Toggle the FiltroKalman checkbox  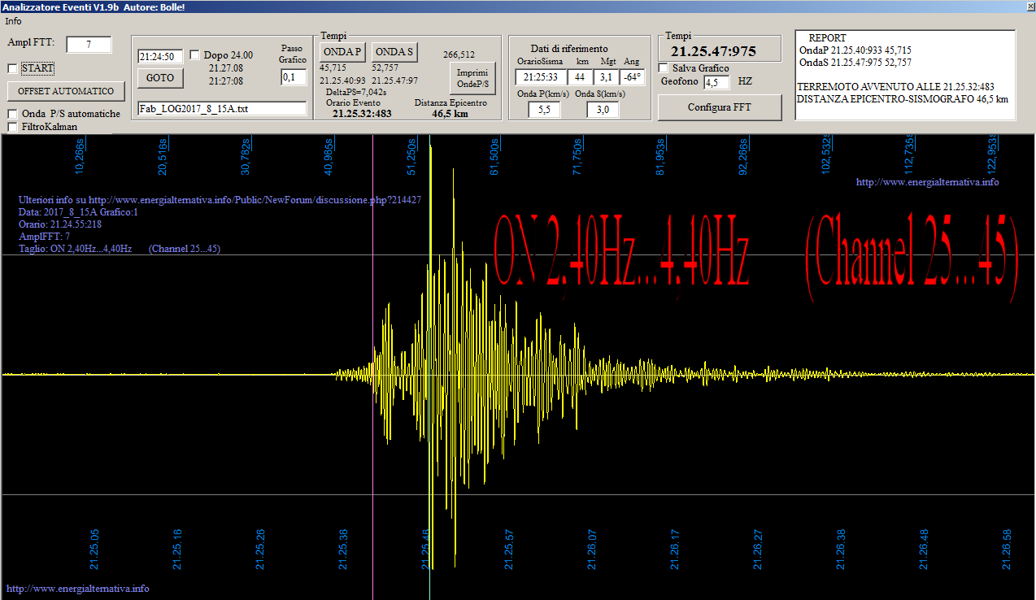tap(12, 127)
